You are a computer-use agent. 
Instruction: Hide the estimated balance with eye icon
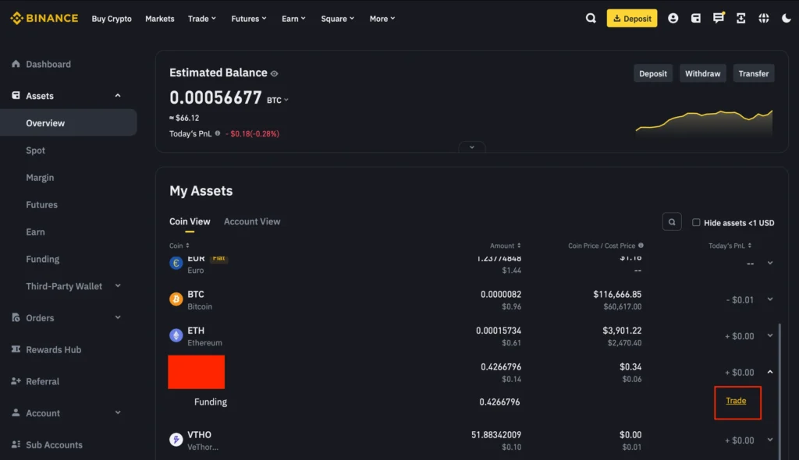click(x=274, y=73)
